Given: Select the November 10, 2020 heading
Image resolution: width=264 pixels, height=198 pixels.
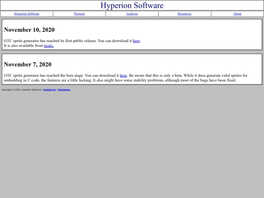Looking at the screenshot, I should point(29,30).
